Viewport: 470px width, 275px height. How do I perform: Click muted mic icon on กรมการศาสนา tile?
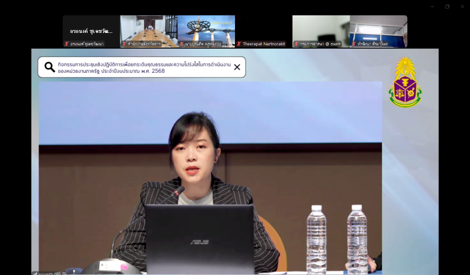[x=297, y=44]
